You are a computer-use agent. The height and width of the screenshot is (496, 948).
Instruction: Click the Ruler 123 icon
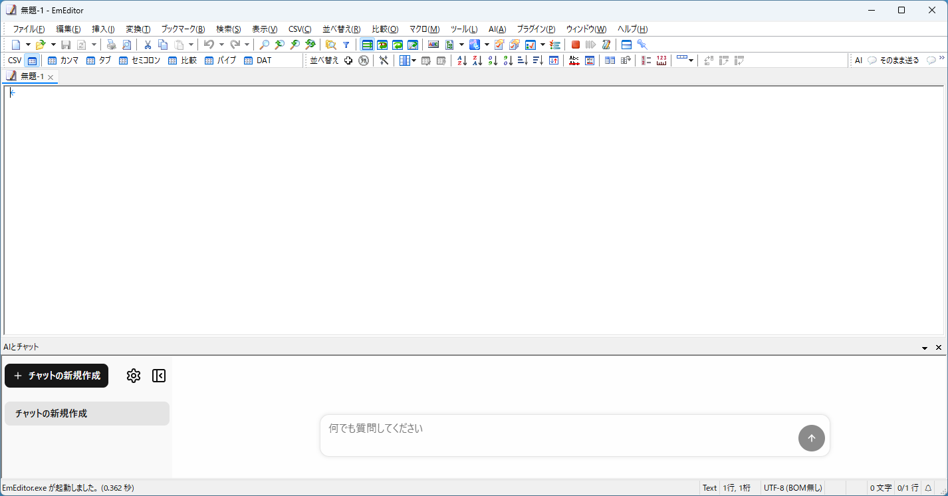(661, 61)
